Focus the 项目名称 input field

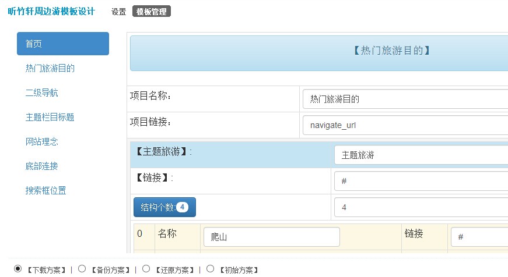click(405, 100)
